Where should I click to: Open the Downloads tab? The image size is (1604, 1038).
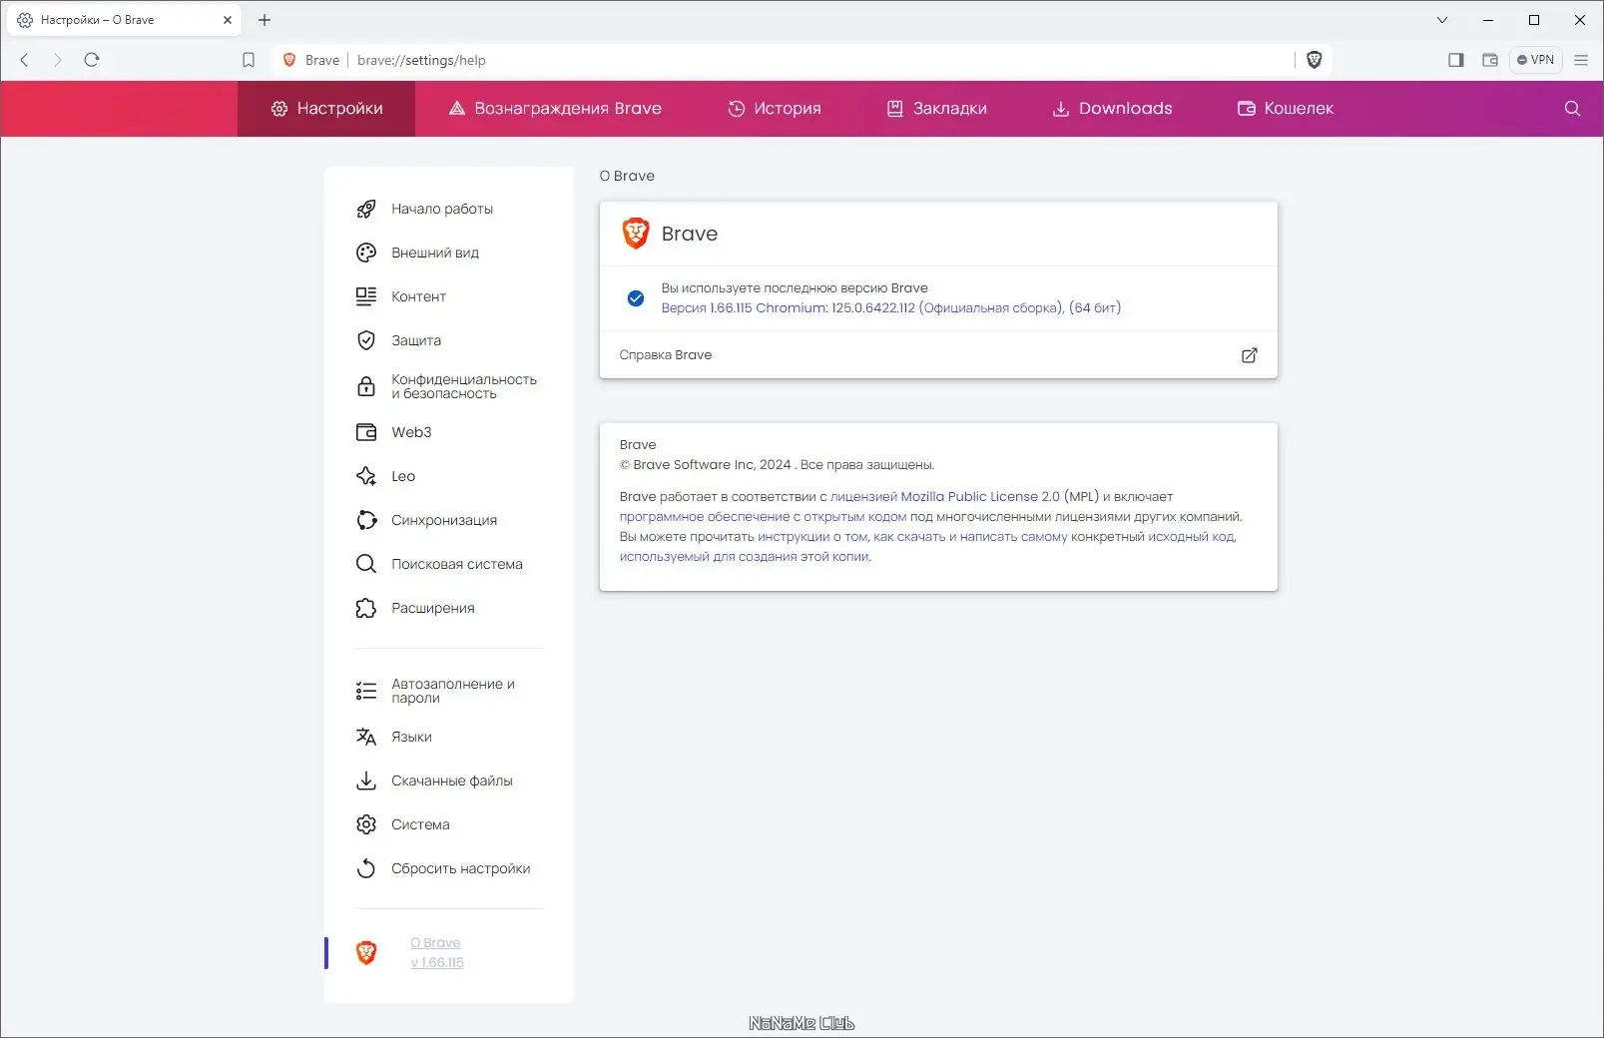1112,109
